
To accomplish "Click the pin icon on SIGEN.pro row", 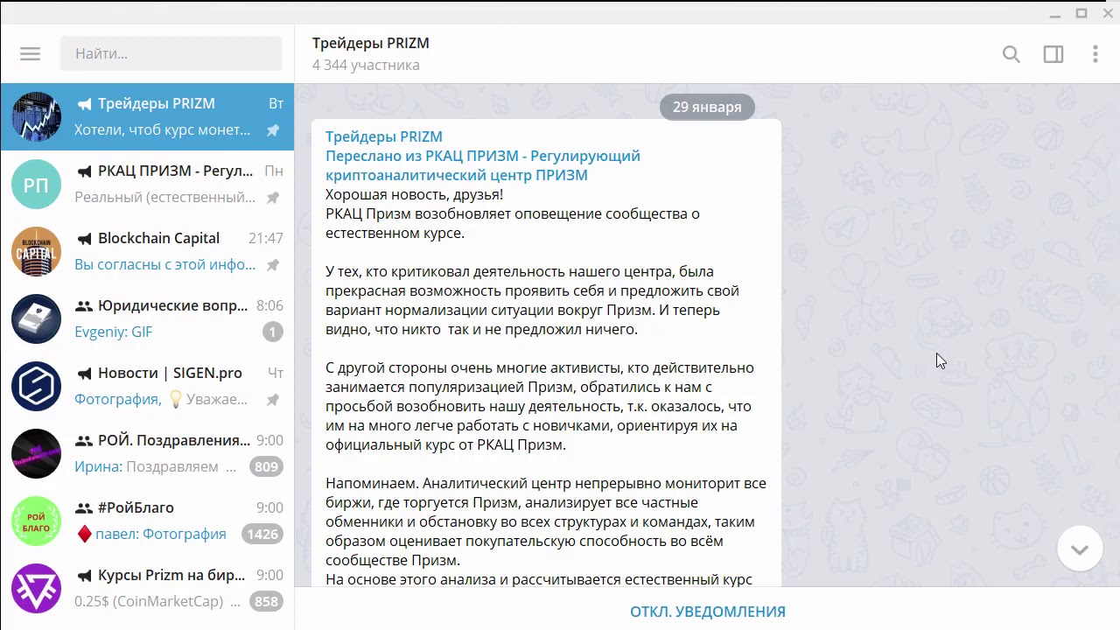I will click(x=273, y=400).
